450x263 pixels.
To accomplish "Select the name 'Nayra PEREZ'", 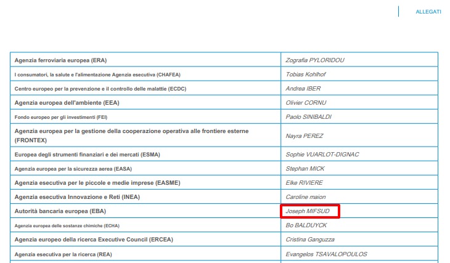I will [304, 136].
